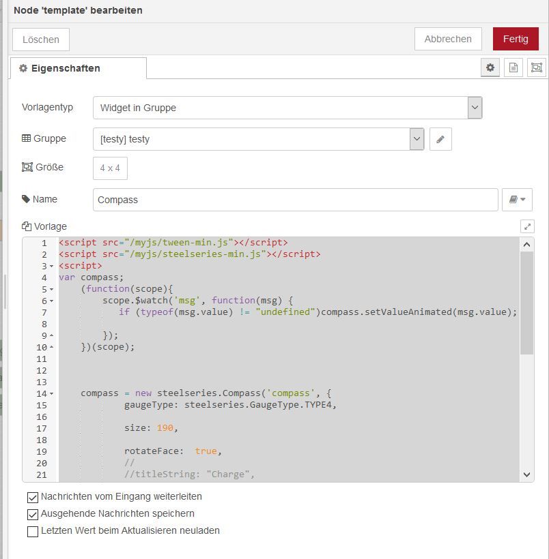Check Letzten Wert beim Aktualisieren neuladen
The image size is (549, 559).
click(33, 532)
